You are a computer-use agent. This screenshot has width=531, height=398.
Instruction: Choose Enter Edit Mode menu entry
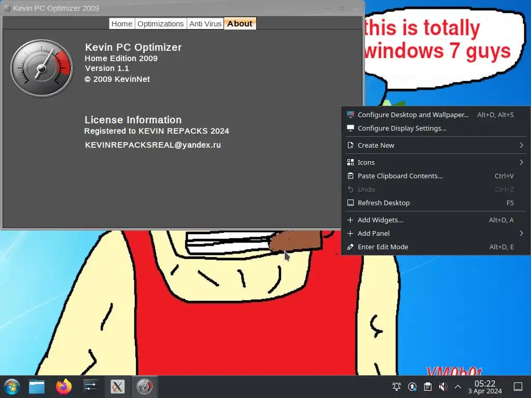(x=436, y=247)
